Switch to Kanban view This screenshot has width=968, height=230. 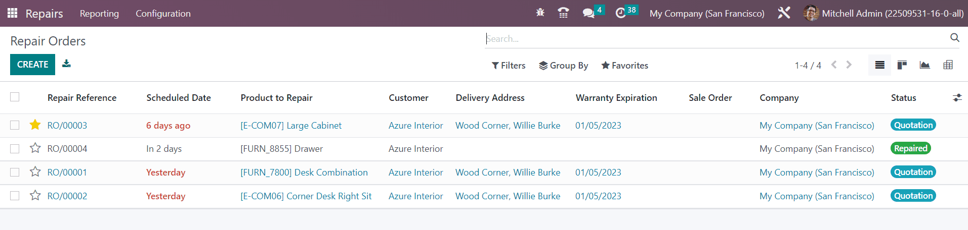coord(902,65)
